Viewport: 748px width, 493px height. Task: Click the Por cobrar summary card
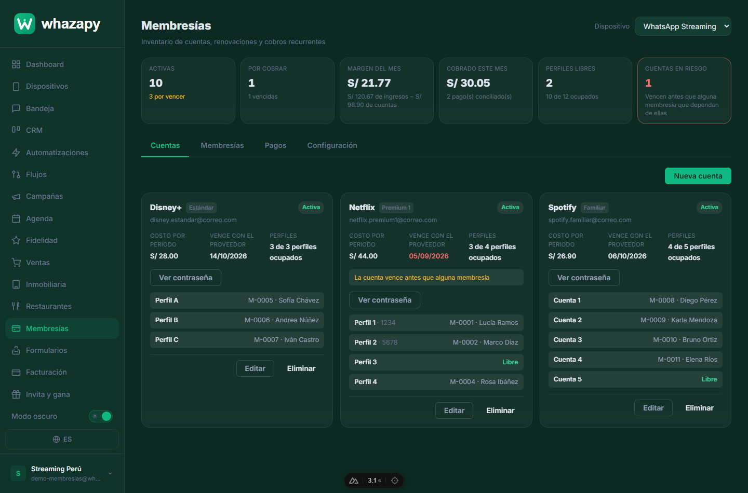[287, 91]
